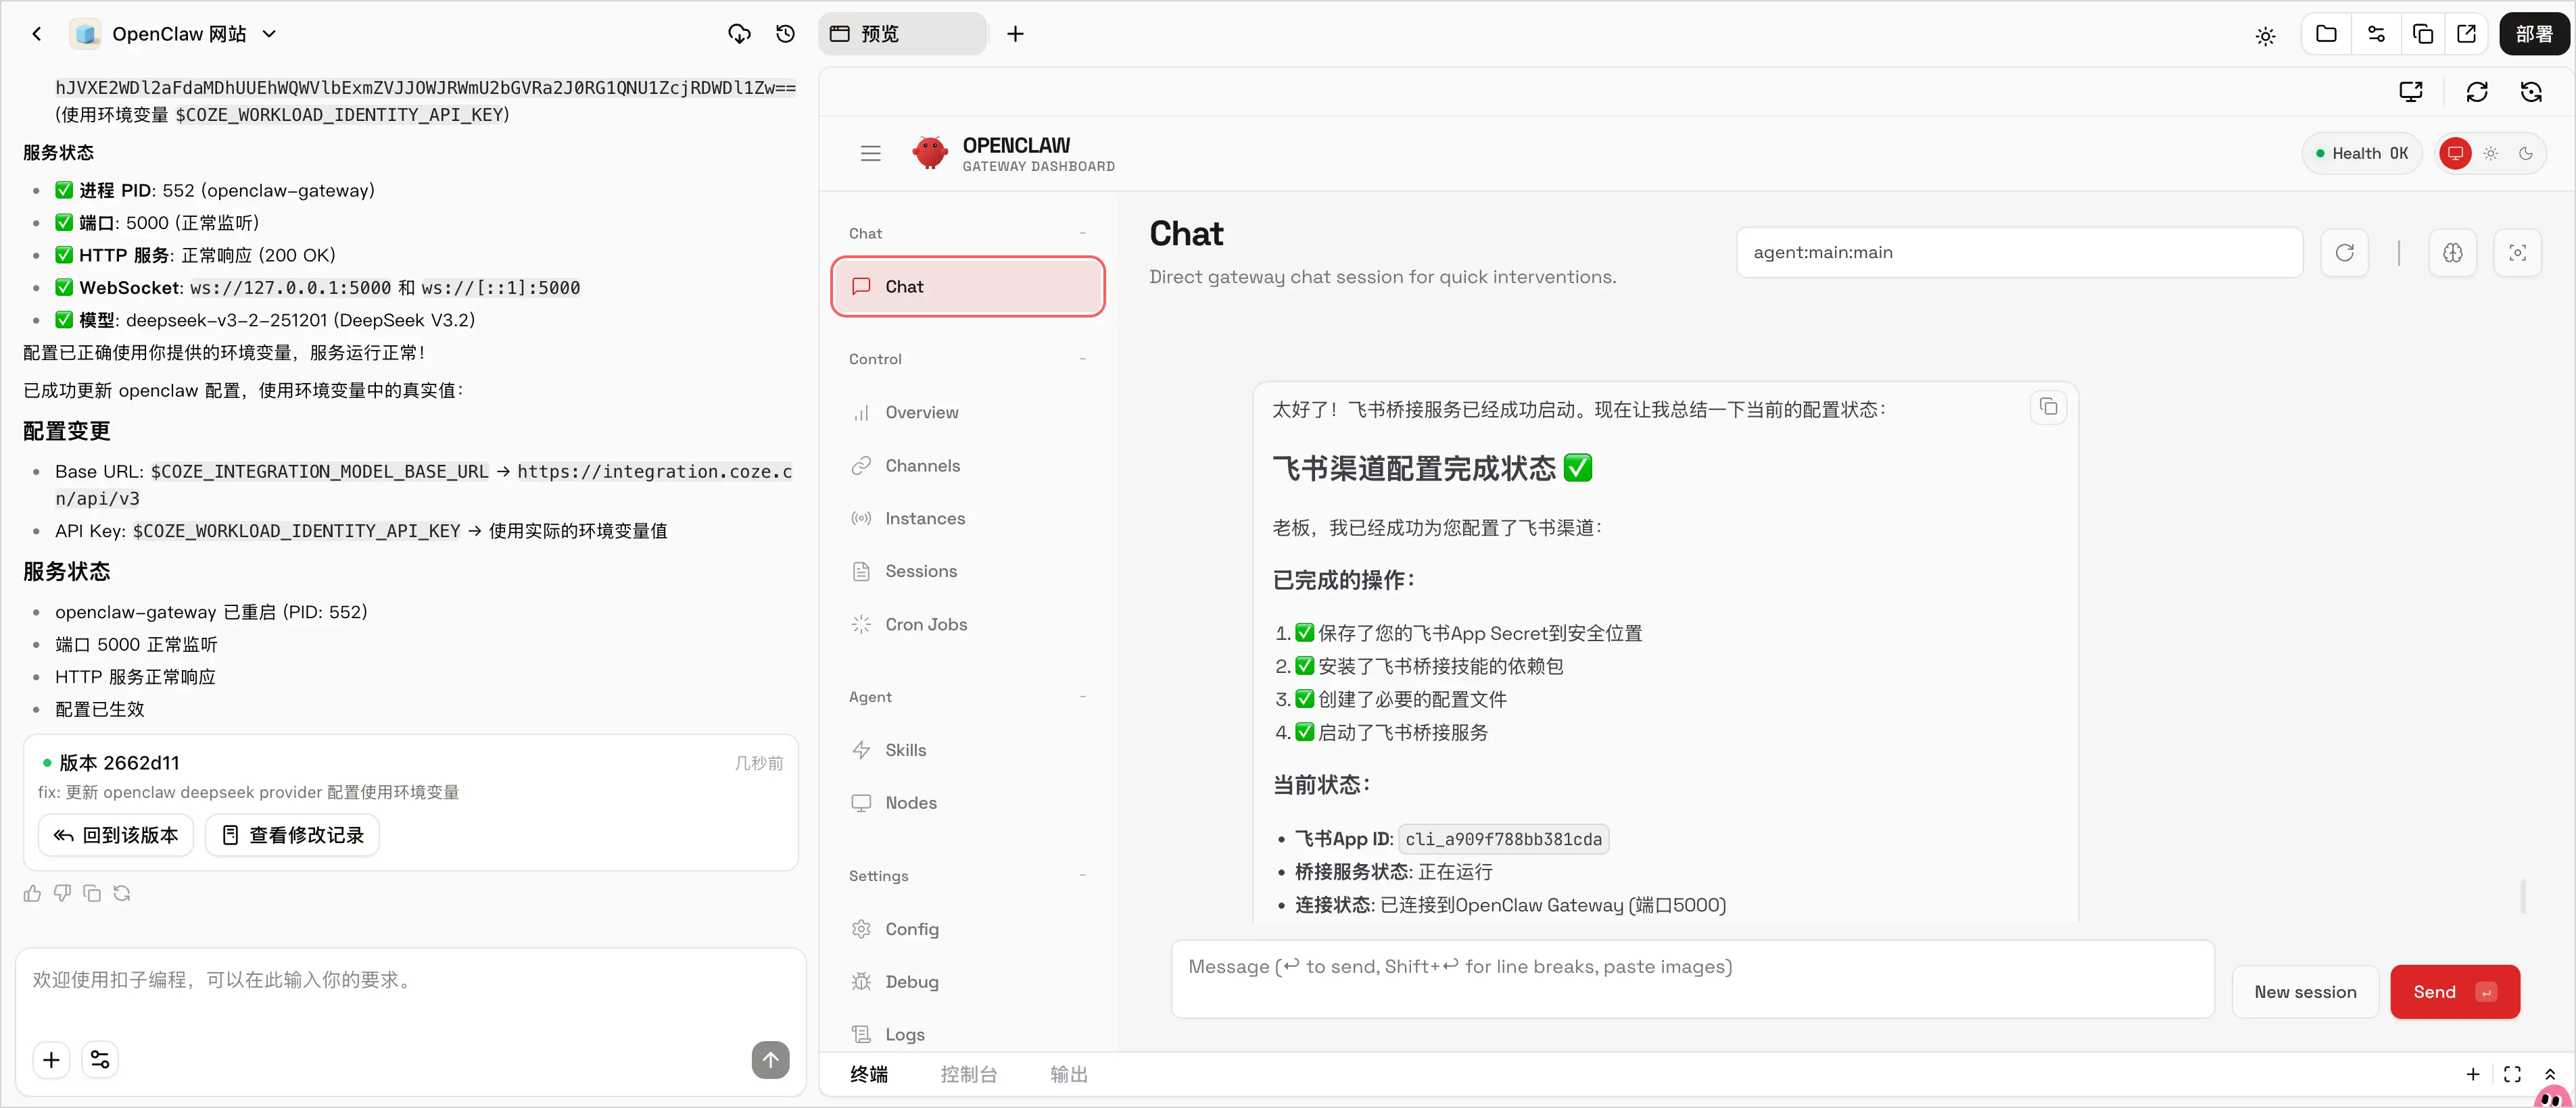The image size is (2576, 1108).
Task: Click the agent:main:main session field
Action: click(x=2019, y=253)
